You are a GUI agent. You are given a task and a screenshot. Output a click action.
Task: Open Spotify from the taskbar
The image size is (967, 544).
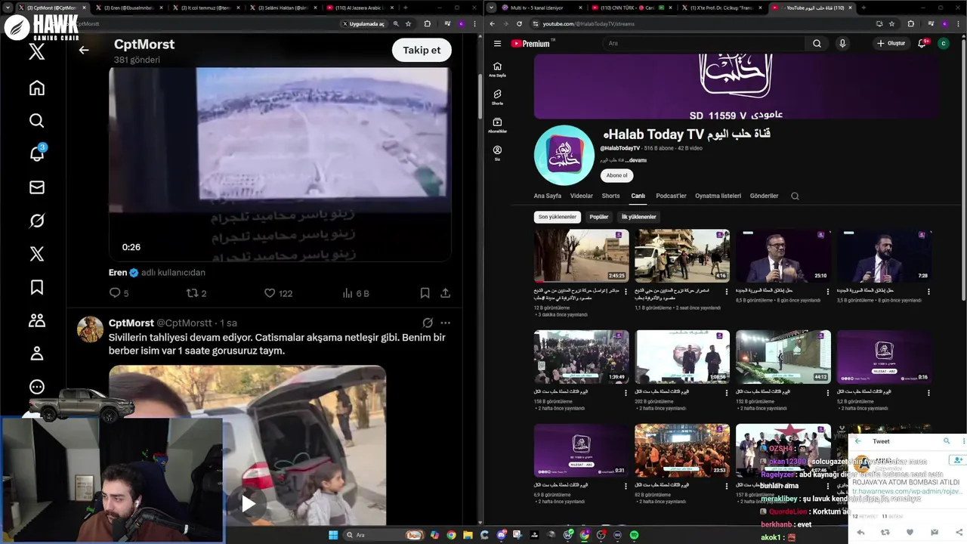(x=635, y=535)
